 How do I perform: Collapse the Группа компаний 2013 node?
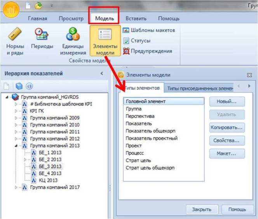click(x=16, y=146)
